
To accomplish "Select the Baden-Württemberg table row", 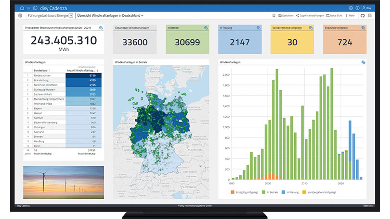I will pyautogui.click(x=63, y=122).
